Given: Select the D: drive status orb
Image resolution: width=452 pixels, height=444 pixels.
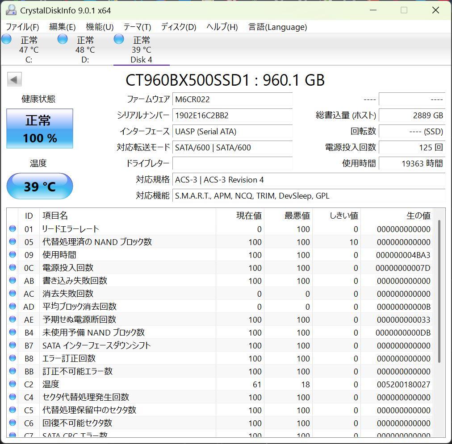Looking at the screenshot, I should (x=63, y=39).
